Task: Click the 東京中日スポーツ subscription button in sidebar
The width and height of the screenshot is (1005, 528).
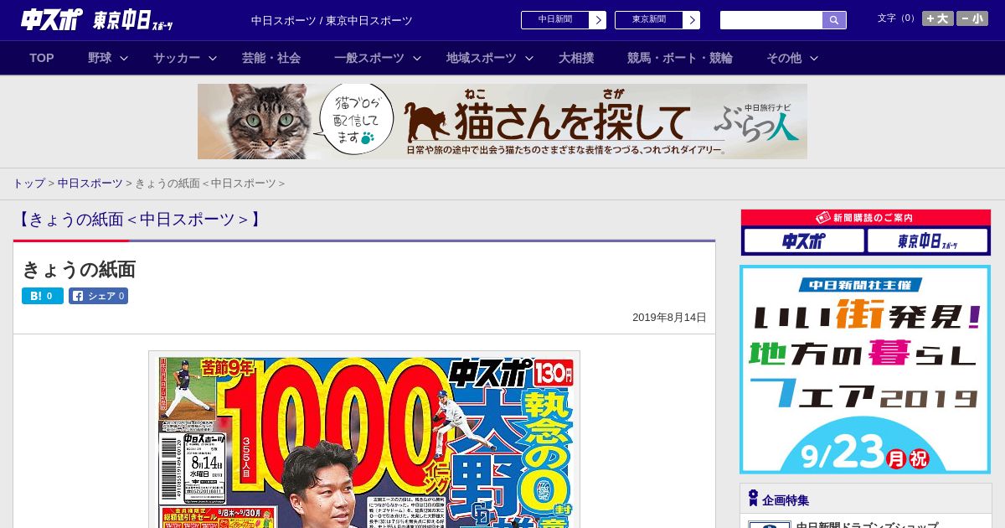Action: [927, 241]
